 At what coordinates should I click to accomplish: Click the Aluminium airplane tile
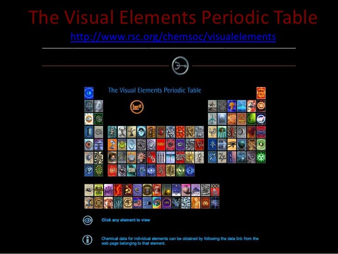[x=212, y=119]
